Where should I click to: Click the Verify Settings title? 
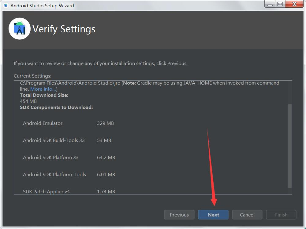click(64, 29)
